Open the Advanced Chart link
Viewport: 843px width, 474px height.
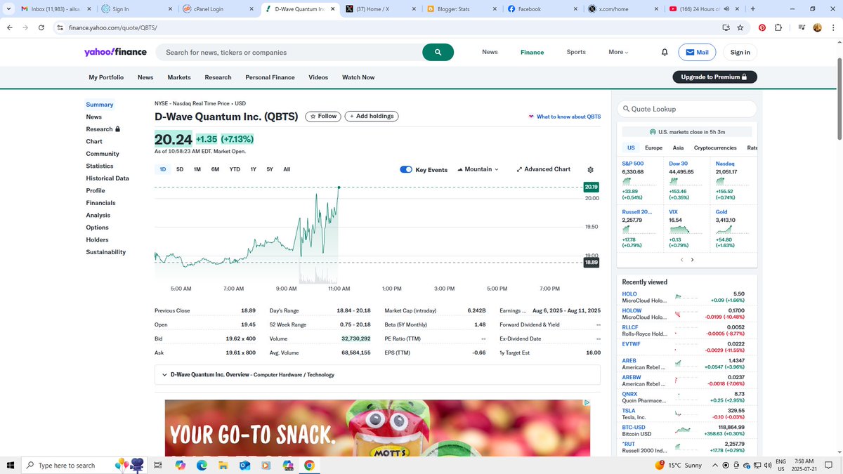(543, 169)
